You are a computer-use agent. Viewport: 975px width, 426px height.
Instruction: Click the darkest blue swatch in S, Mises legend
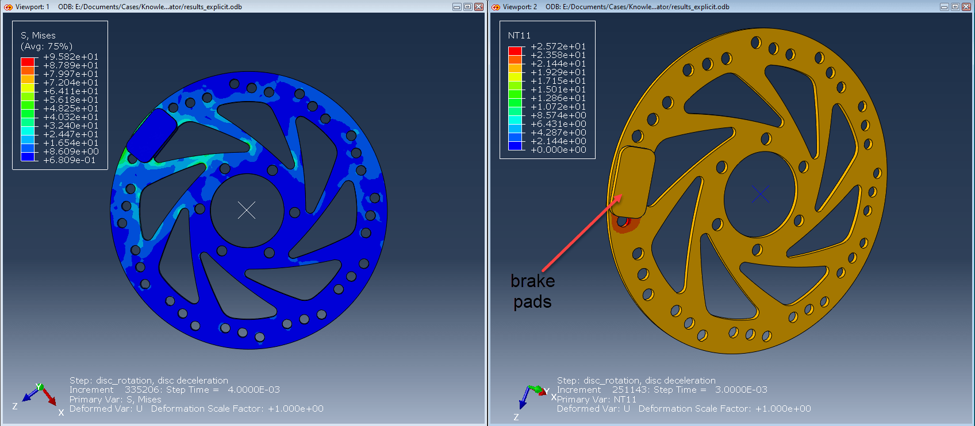(x=28, y=156)
